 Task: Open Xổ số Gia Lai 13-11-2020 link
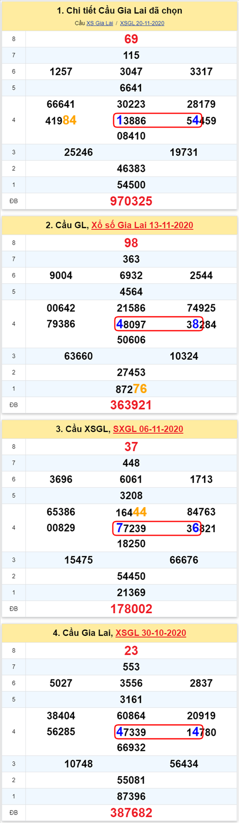point(142,225)
